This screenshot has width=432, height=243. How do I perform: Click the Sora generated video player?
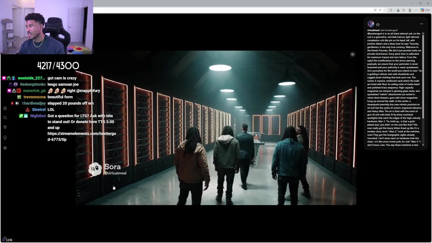[x=216, y=128]
